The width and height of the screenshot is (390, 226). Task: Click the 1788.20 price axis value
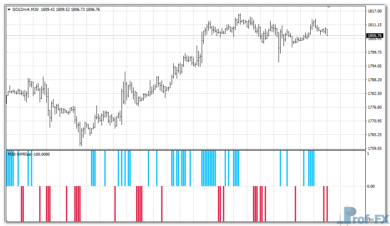[x=374, y=80]
